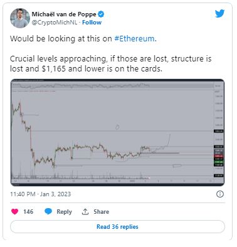The image size is (237, 247).
Task: Open Michaël van de Poppe's profile photo
Action: click(20, 18)
